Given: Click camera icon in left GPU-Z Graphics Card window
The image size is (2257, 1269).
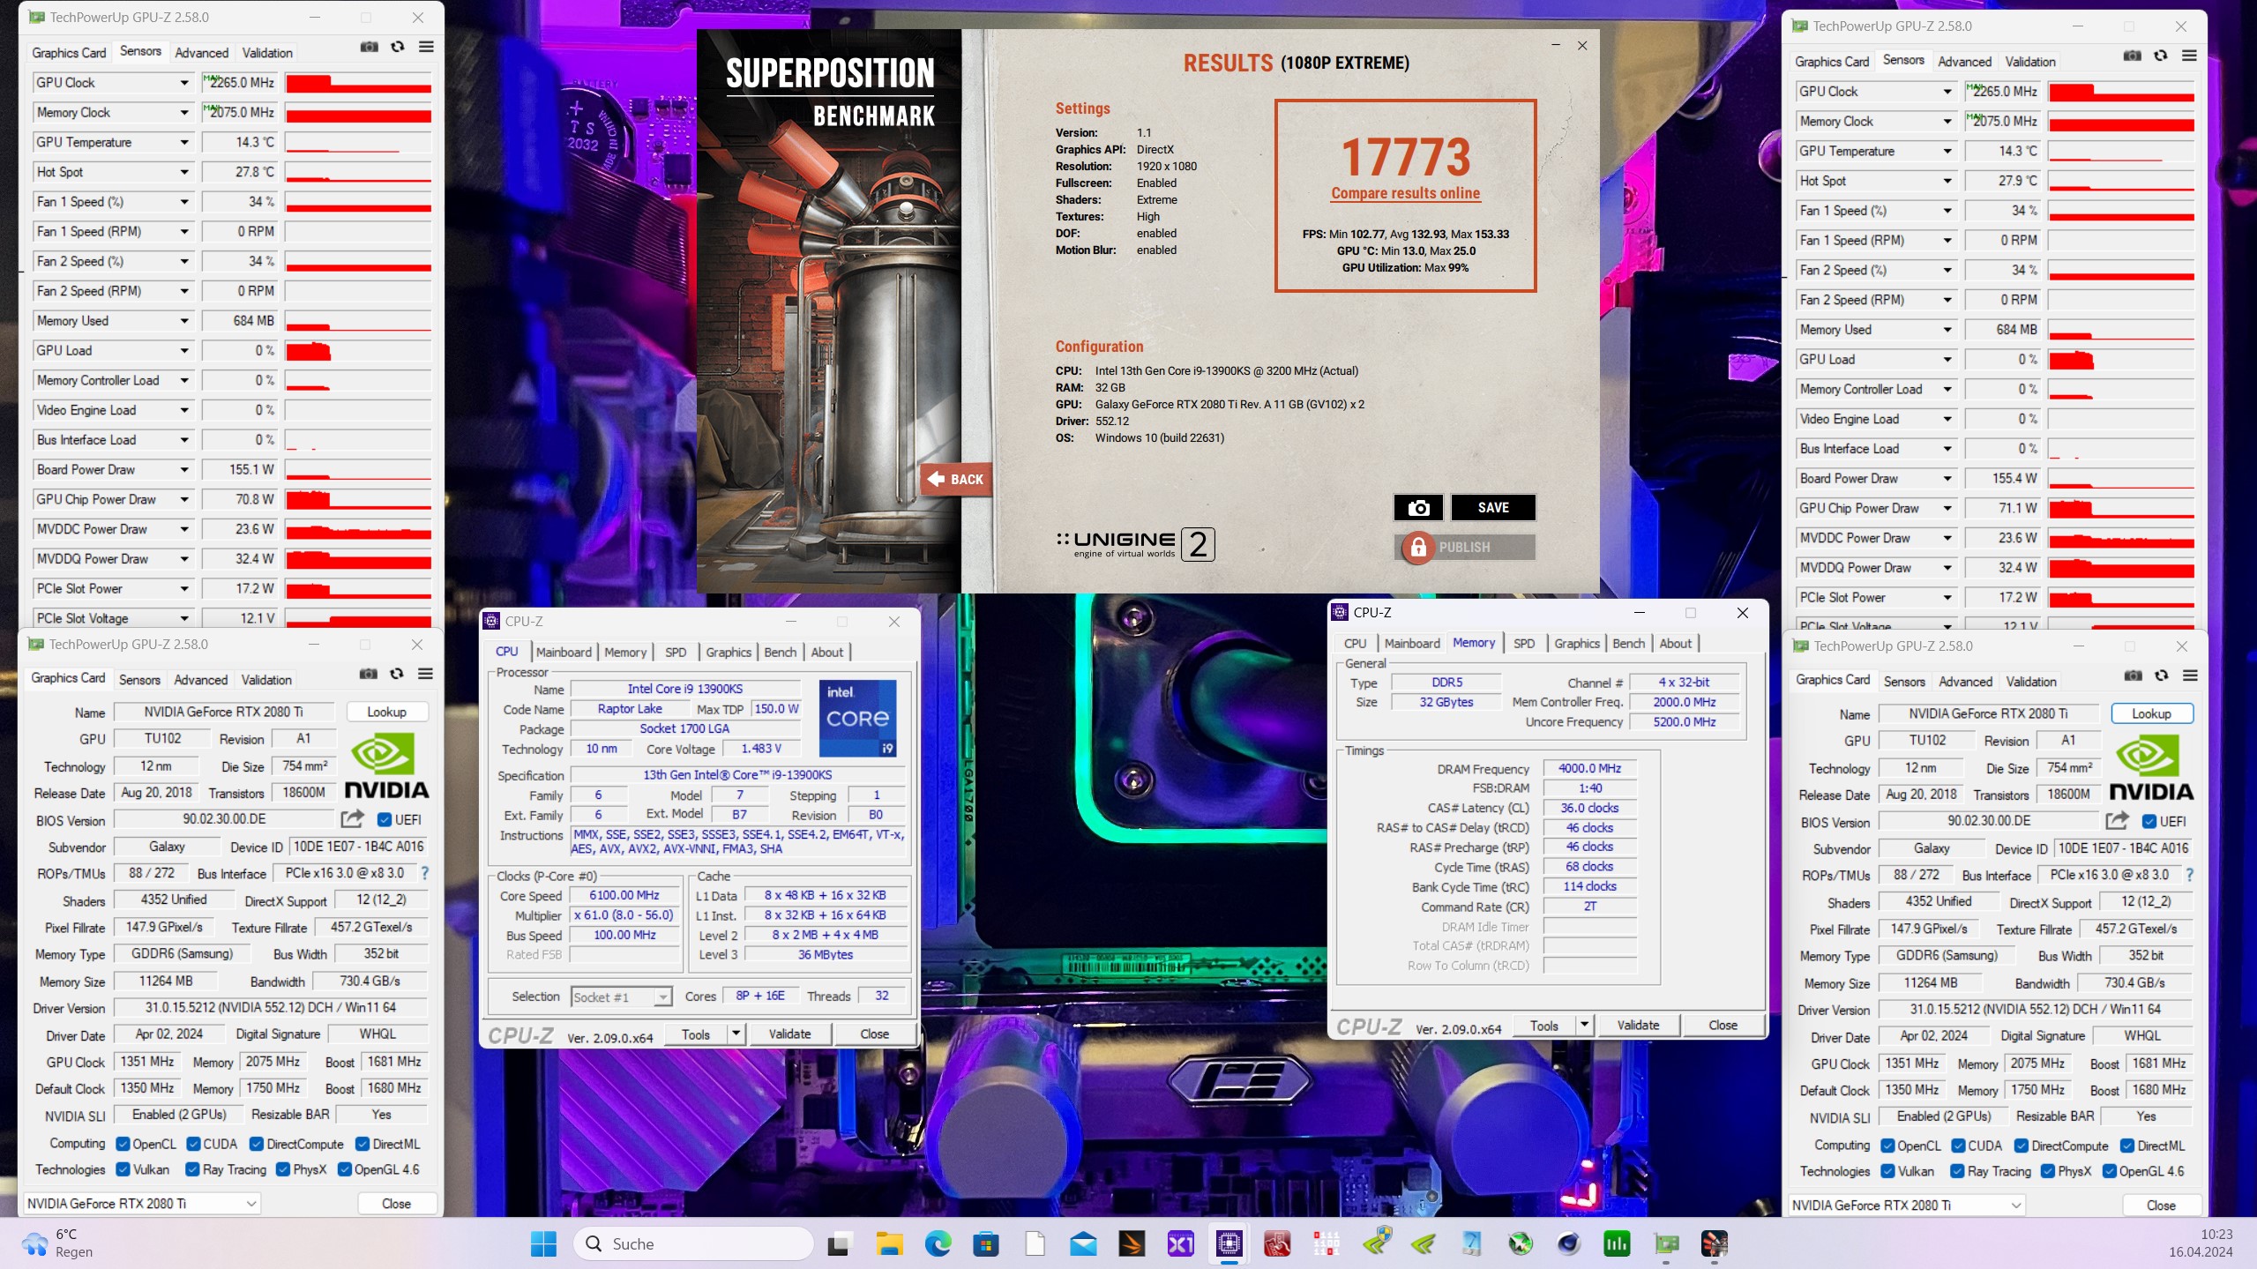Looking at the screenshot, I should (x=369, y=674).
